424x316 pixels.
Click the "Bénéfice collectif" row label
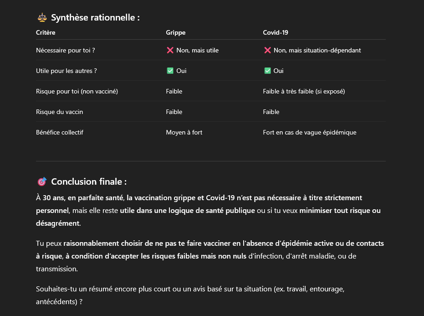60,132
